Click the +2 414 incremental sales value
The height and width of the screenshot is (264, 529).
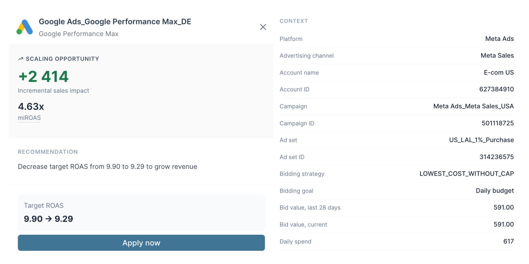click(44, 77)
